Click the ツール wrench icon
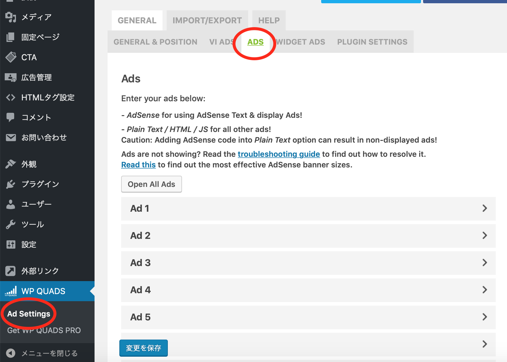 point(11,224)
